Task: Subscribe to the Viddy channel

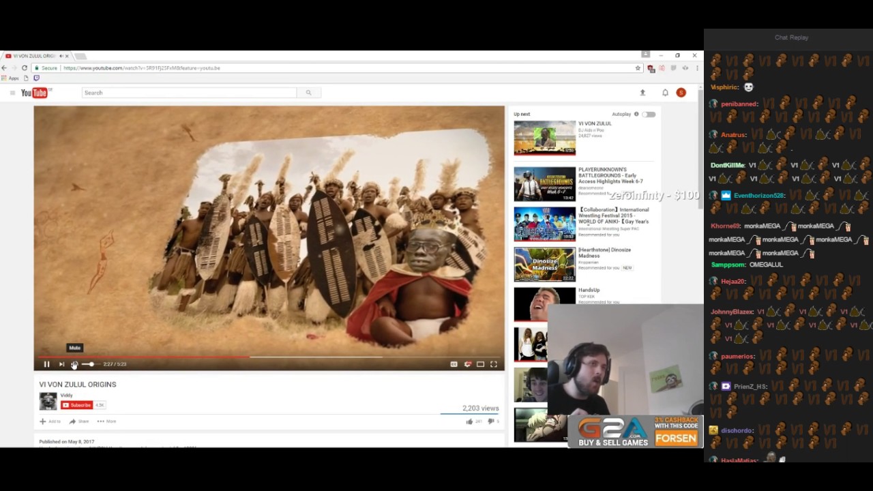Action: point(77,405)
